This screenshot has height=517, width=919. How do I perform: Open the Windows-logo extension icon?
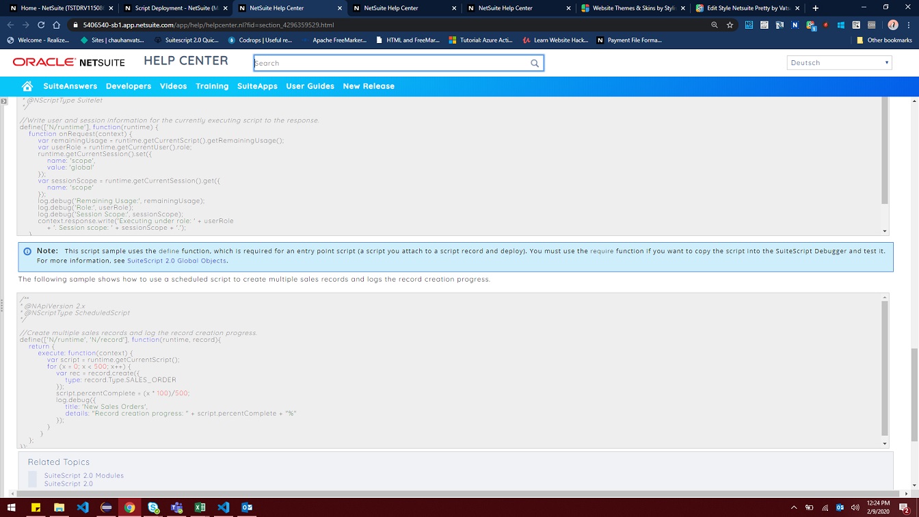click(841, 25)
